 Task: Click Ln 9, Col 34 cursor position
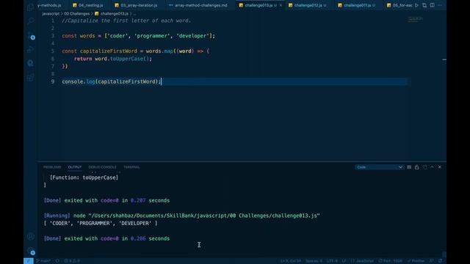(x=291, y=261)
